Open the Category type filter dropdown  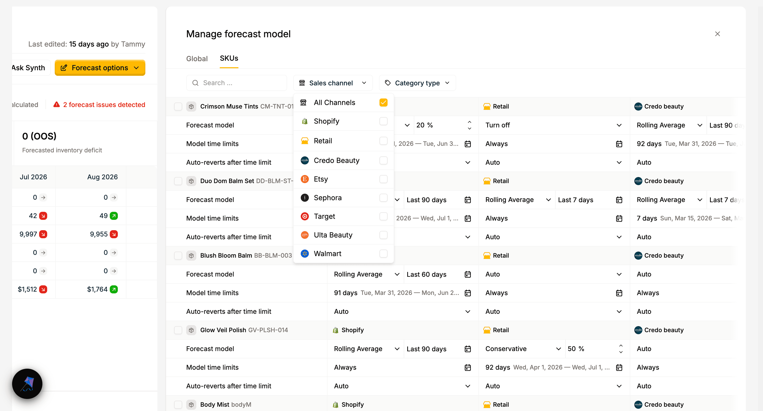417,83
